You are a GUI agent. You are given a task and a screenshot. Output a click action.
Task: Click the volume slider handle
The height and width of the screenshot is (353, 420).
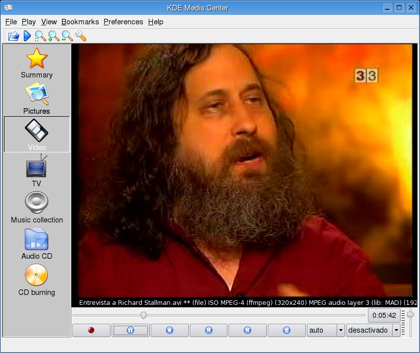click(411, 314)
